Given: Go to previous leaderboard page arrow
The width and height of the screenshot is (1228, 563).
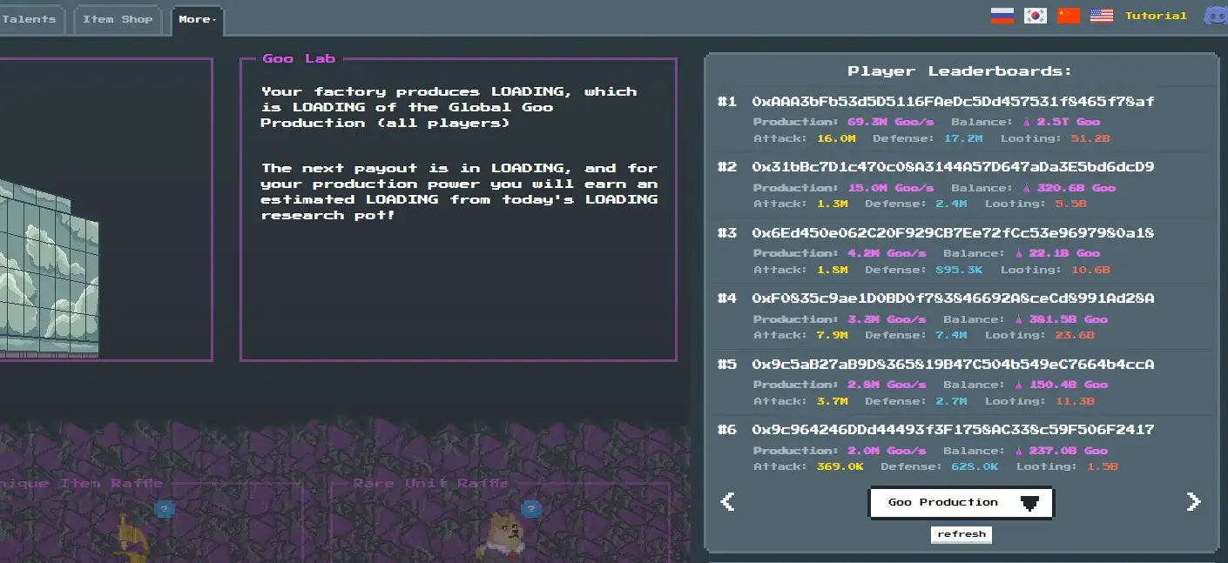Looking at the screenshot, I should click(x=728, y=501).
